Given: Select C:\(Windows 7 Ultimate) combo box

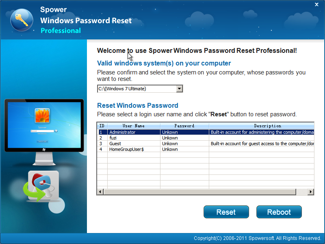Looking at the screenshot, I should tap(140, 89).
